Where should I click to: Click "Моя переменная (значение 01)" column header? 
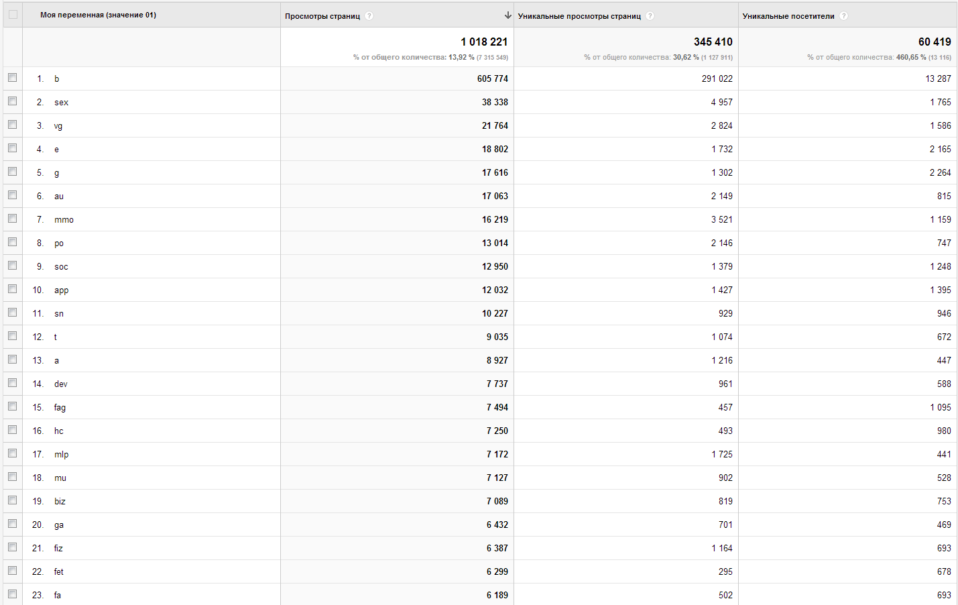[98, 15]
